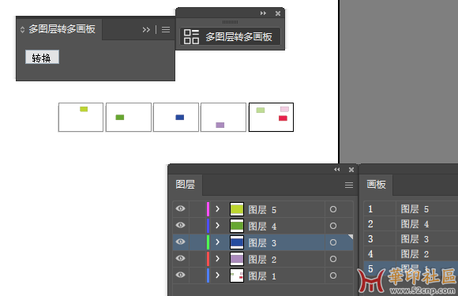Select artboard with red and pink rectangles
This screenshot has height=296, width=458.
point(271,117)
